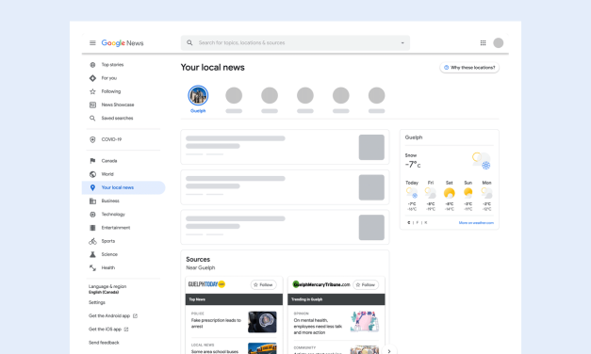
Task: Open the Canada section
Action: [109, 161]
